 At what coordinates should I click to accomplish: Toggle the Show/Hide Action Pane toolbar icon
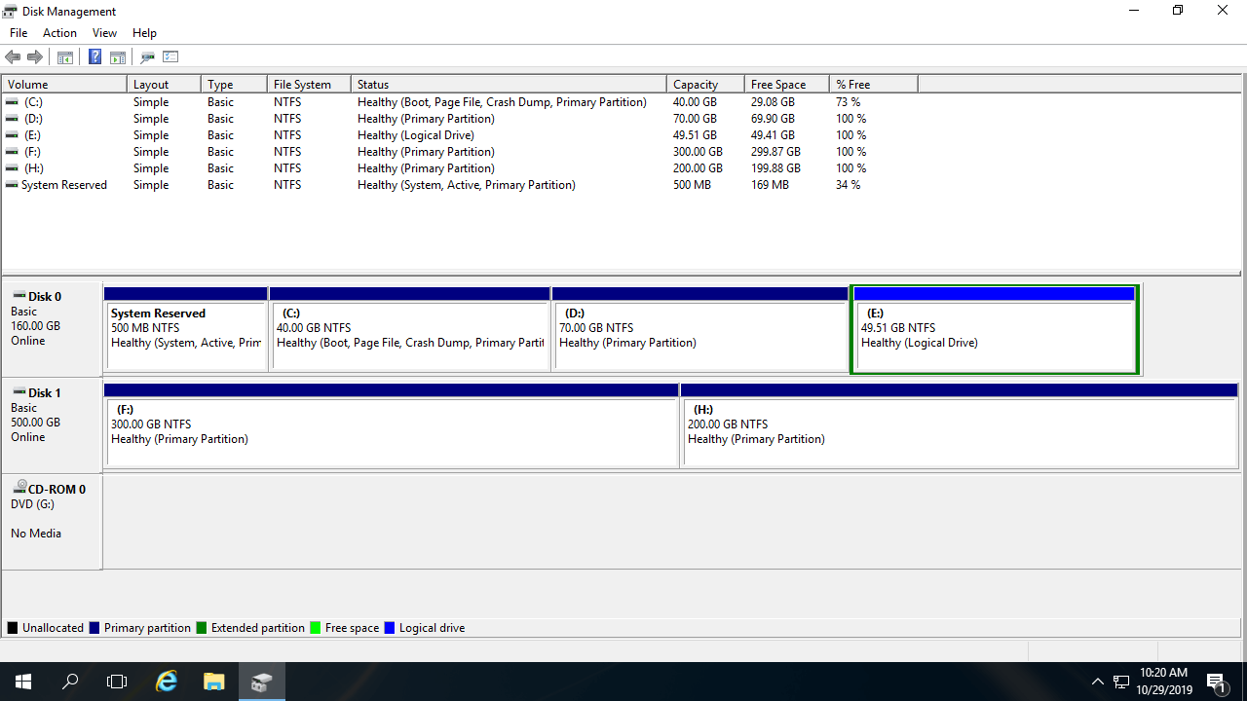click(x=118, y=57)
